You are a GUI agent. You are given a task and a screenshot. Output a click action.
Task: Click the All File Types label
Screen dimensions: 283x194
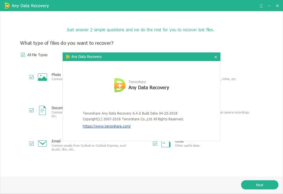(x=37, y=55)
